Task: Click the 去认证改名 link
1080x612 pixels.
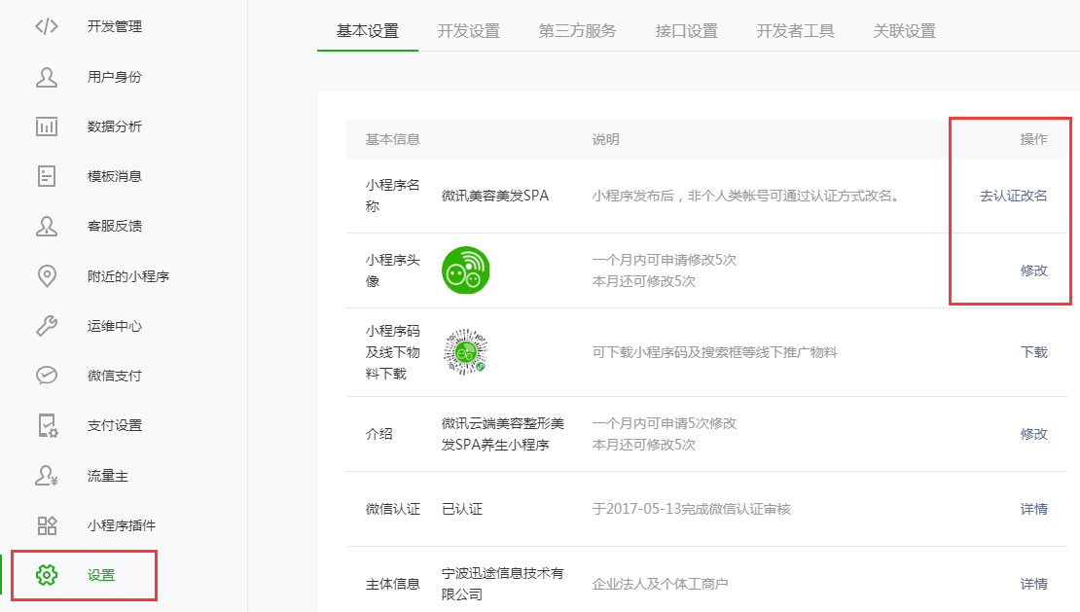Action: (x=1013, y=196)
